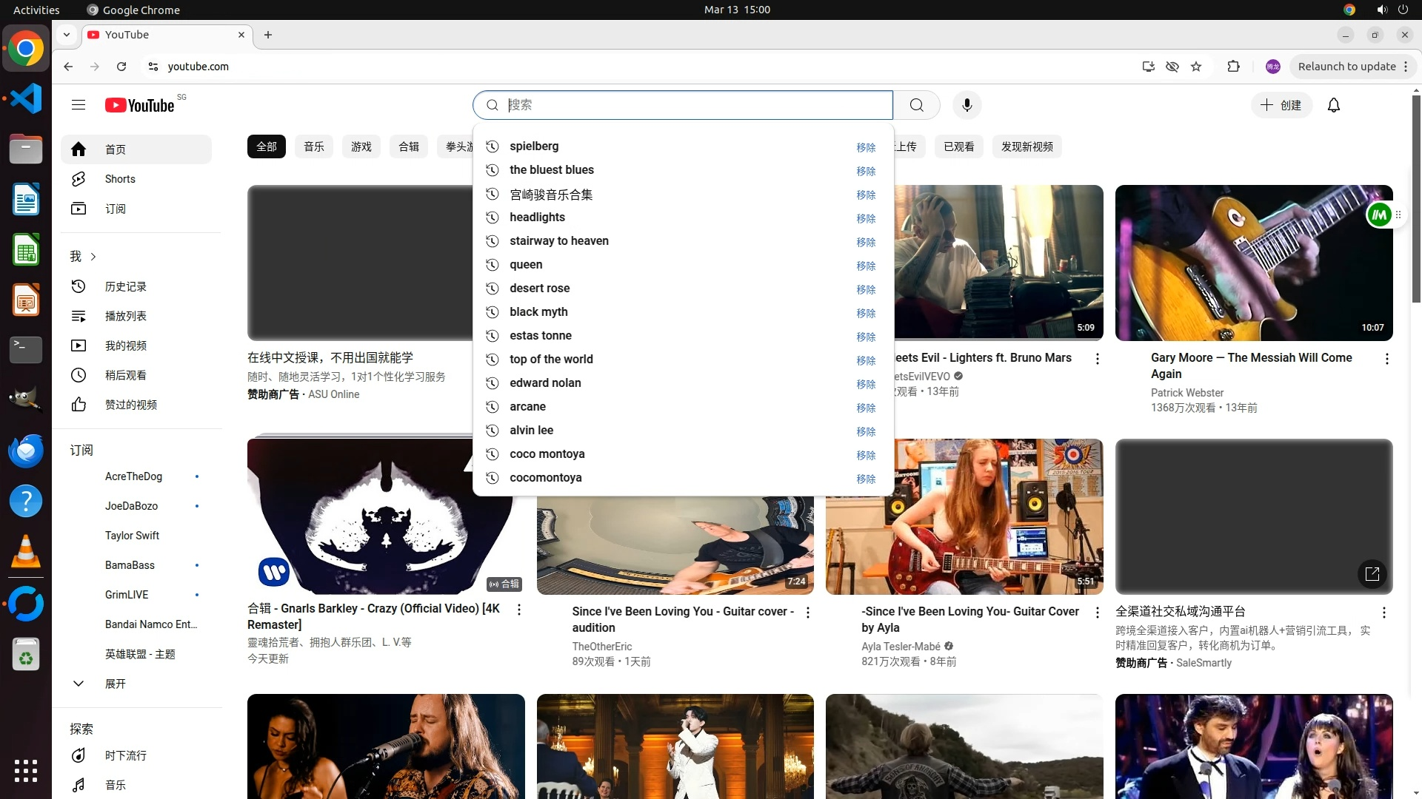
Task: Click the voice search microphone icon
Action: 967,105
